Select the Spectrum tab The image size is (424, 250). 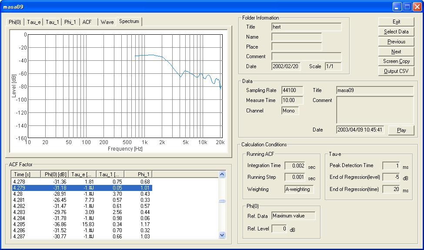coord(129,21)
